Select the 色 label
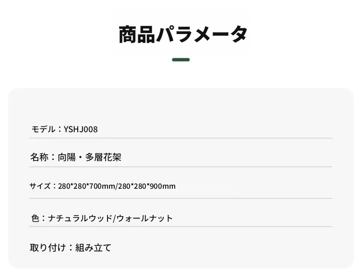360x274 pixels. [x=35, y=218]
